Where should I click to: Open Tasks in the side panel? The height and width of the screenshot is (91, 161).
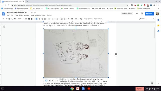[158, 31]
